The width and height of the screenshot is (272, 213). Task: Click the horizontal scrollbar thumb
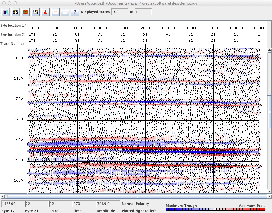tap(137, 196)
